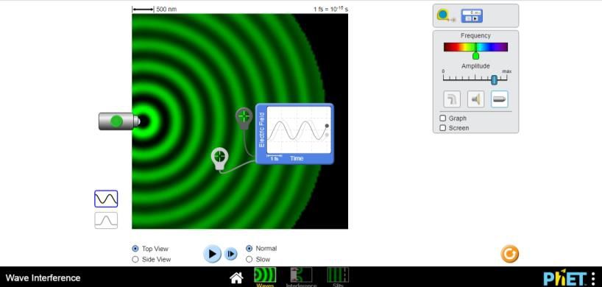602x287 pixels.
Task: Select Side View radio button
Action: pos(152,259)
